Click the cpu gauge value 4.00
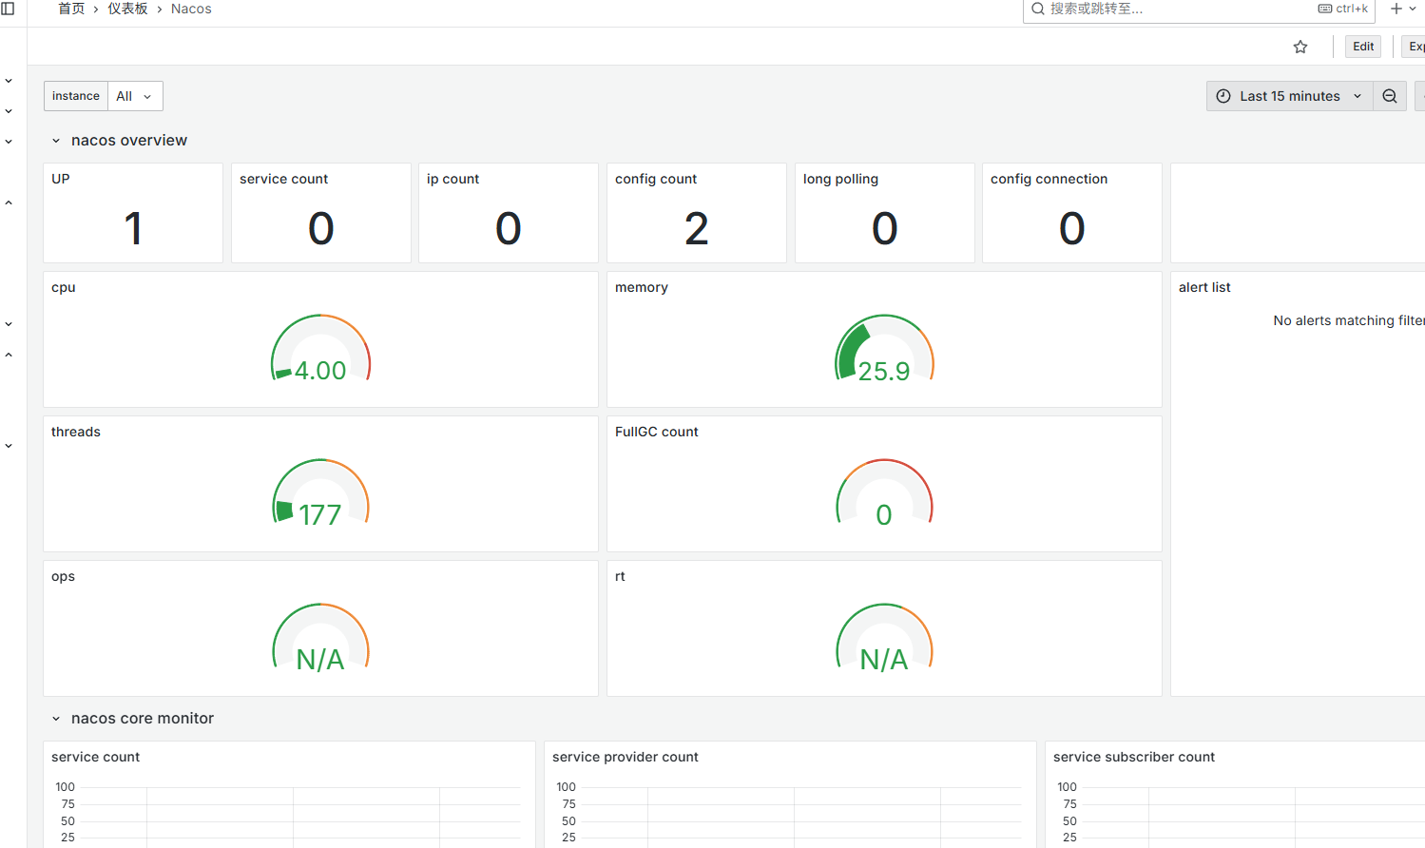Image resolution: width=1425 pixels, height=848 pixels. (x=320, y=371)
